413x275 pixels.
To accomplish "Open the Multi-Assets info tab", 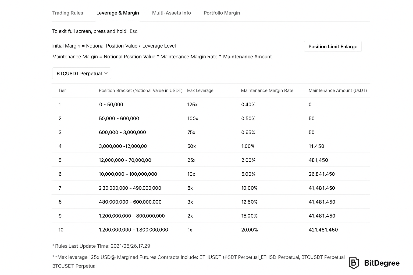I will coord(171,13).
